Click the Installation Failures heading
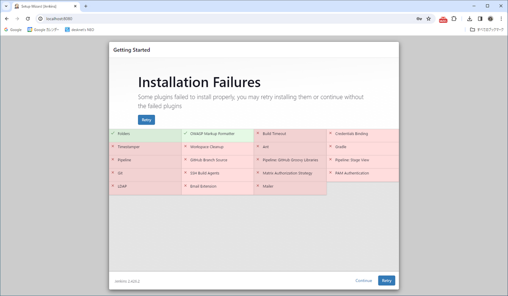The image size is (508, 296). point(199,82)
